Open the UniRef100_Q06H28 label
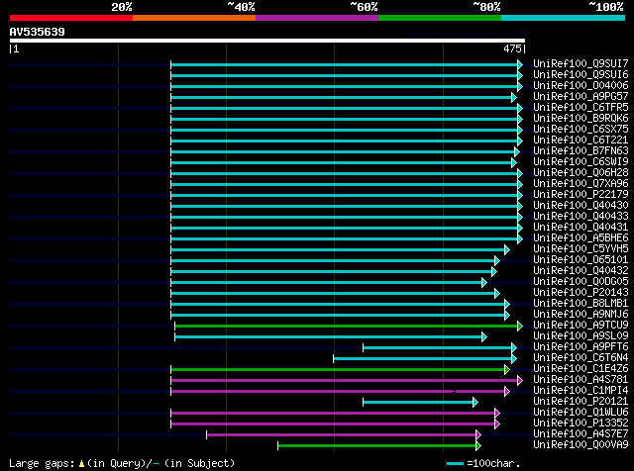The image size is (634, 471). tap(581, 173)
